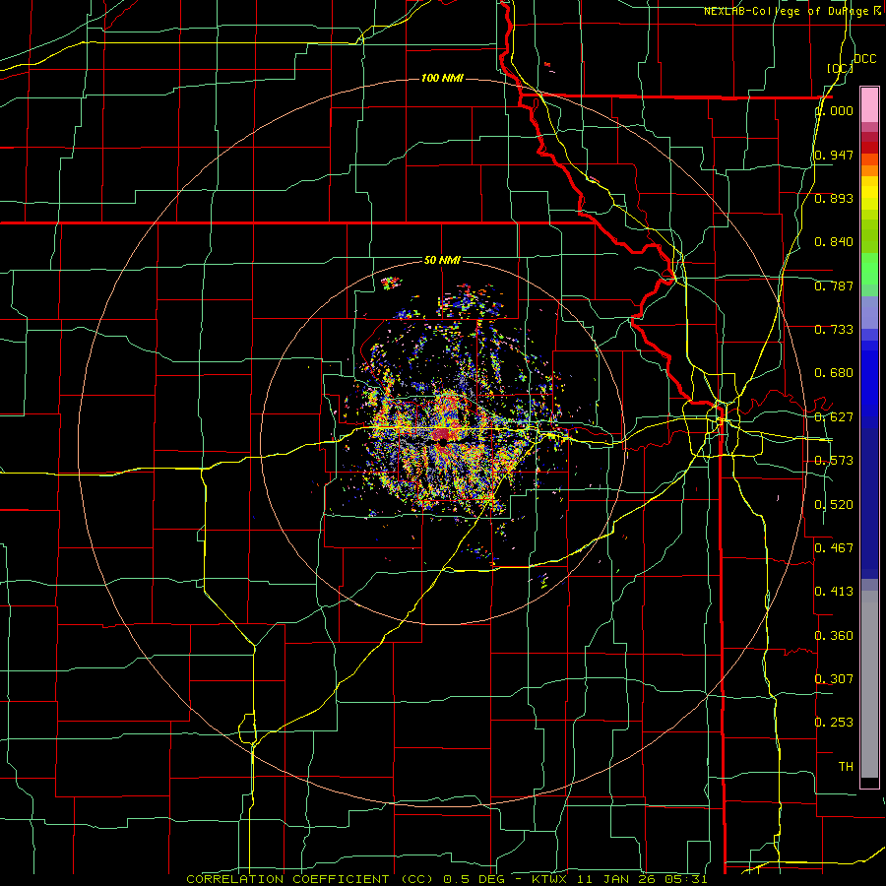Click the Correlation Coefficient caption at bottom
Screen dimensions: 886x886
coord(447,879)
